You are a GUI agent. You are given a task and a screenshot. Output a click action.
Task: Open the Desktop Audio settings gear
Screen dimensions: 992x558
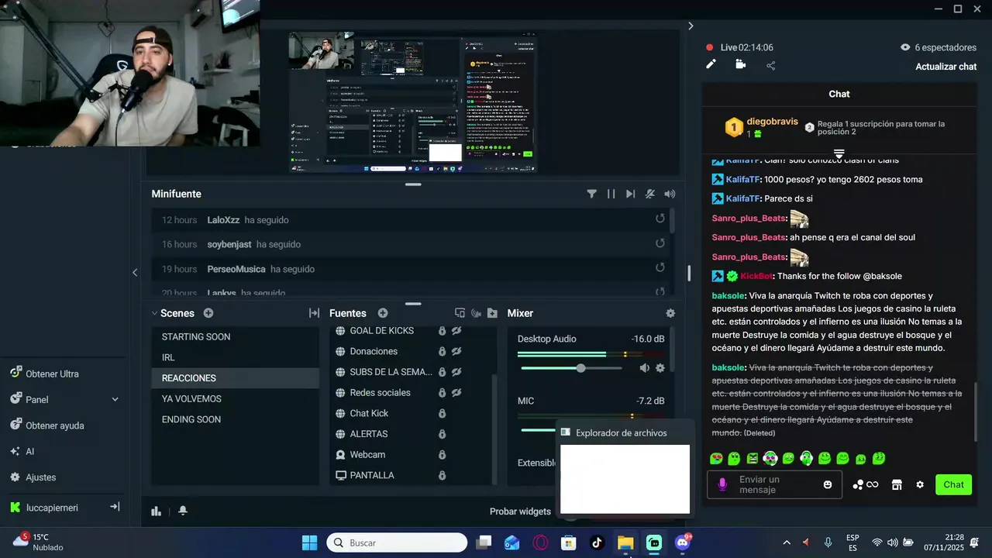[660, 368]
